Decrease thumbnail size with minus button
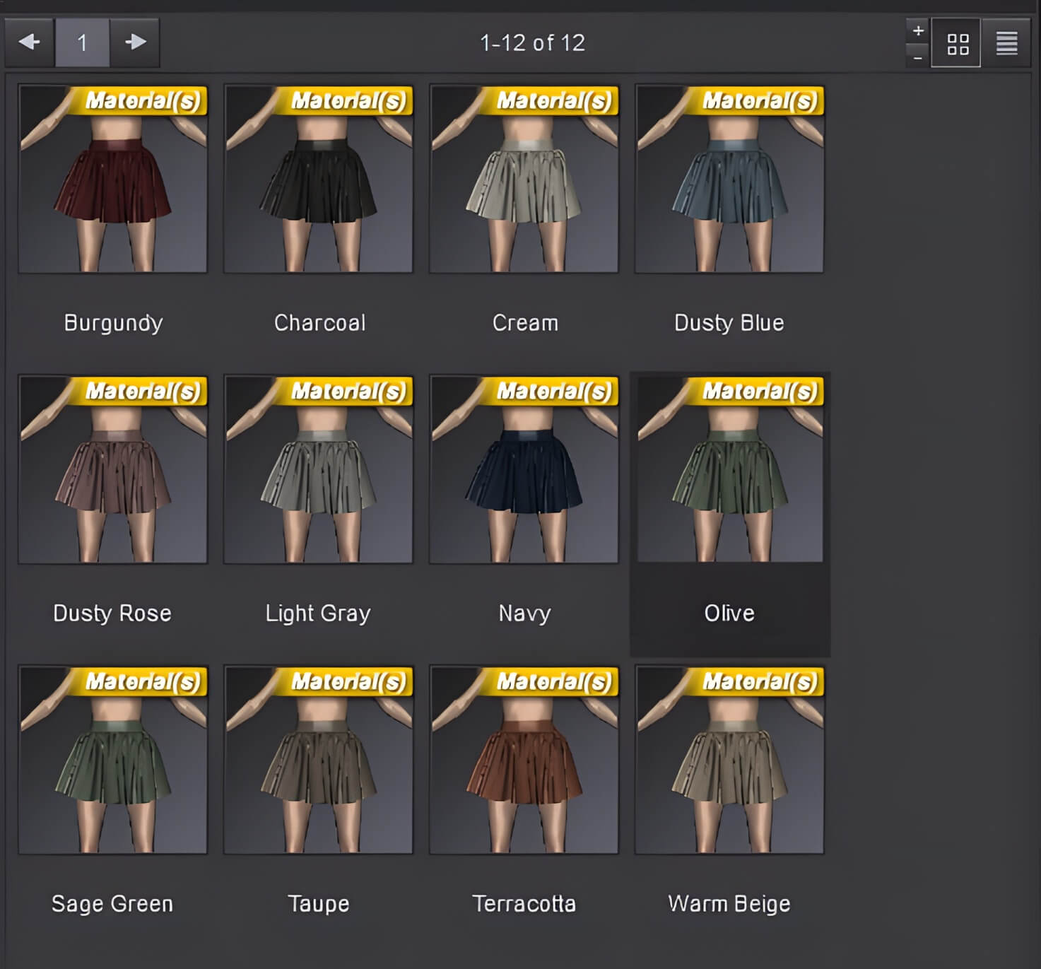 pos(917,57)
